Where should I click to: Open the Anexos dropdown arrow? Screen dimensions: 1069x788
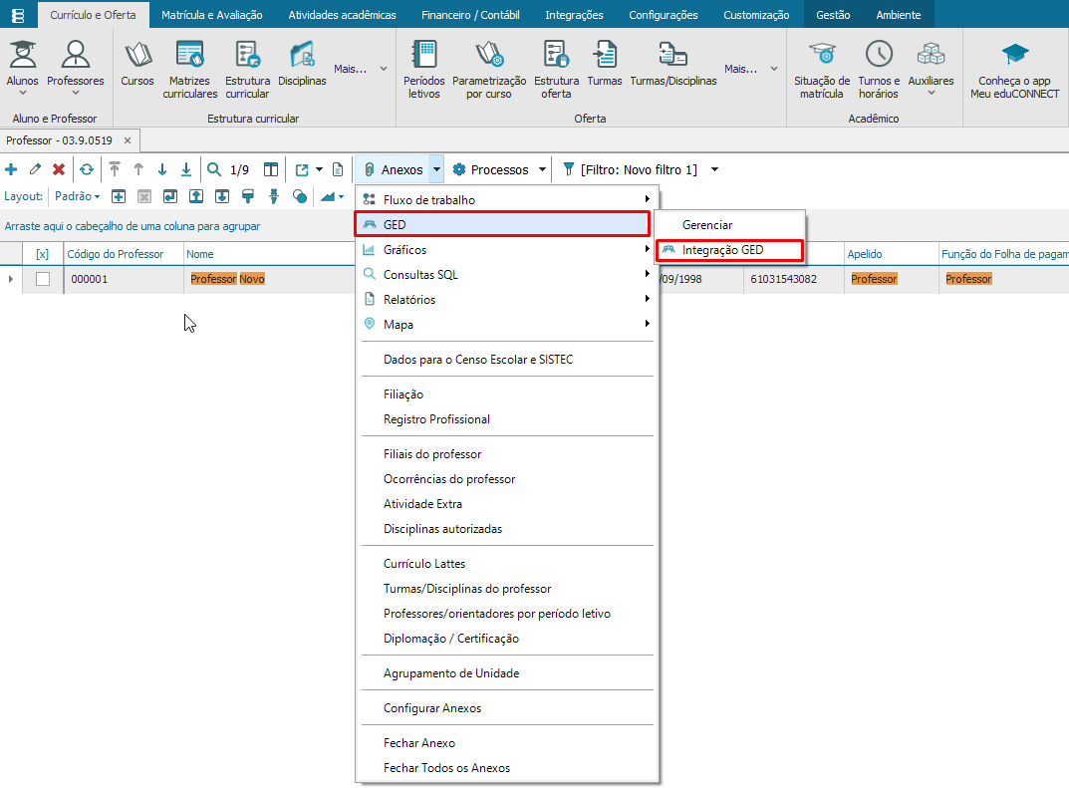[x=436, y=169]
